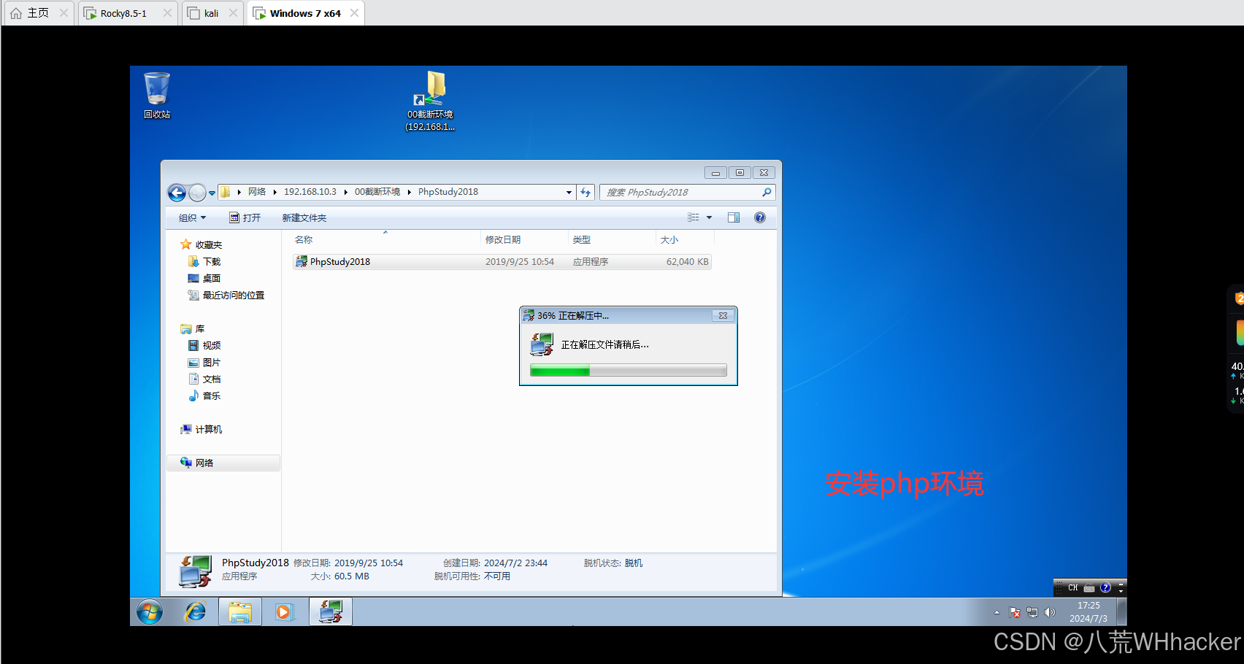Select 网络 breadcrumb in address bar
Viewport: 1244px width, 664px height.
[x=257, y=192]
